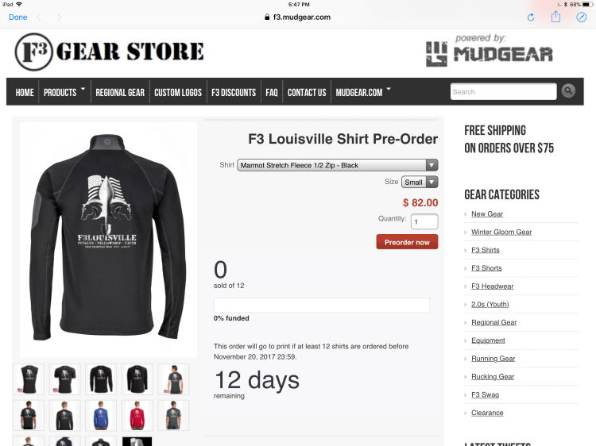Open the Size dropdown set to Small
The height and width of the screenshot is (446, 596).
(x=420, y=183)
